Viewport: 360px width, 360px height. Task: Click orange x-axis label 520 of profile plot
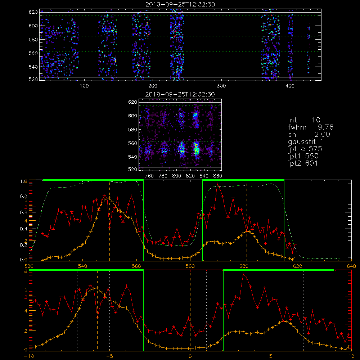(x=29, y=266)
